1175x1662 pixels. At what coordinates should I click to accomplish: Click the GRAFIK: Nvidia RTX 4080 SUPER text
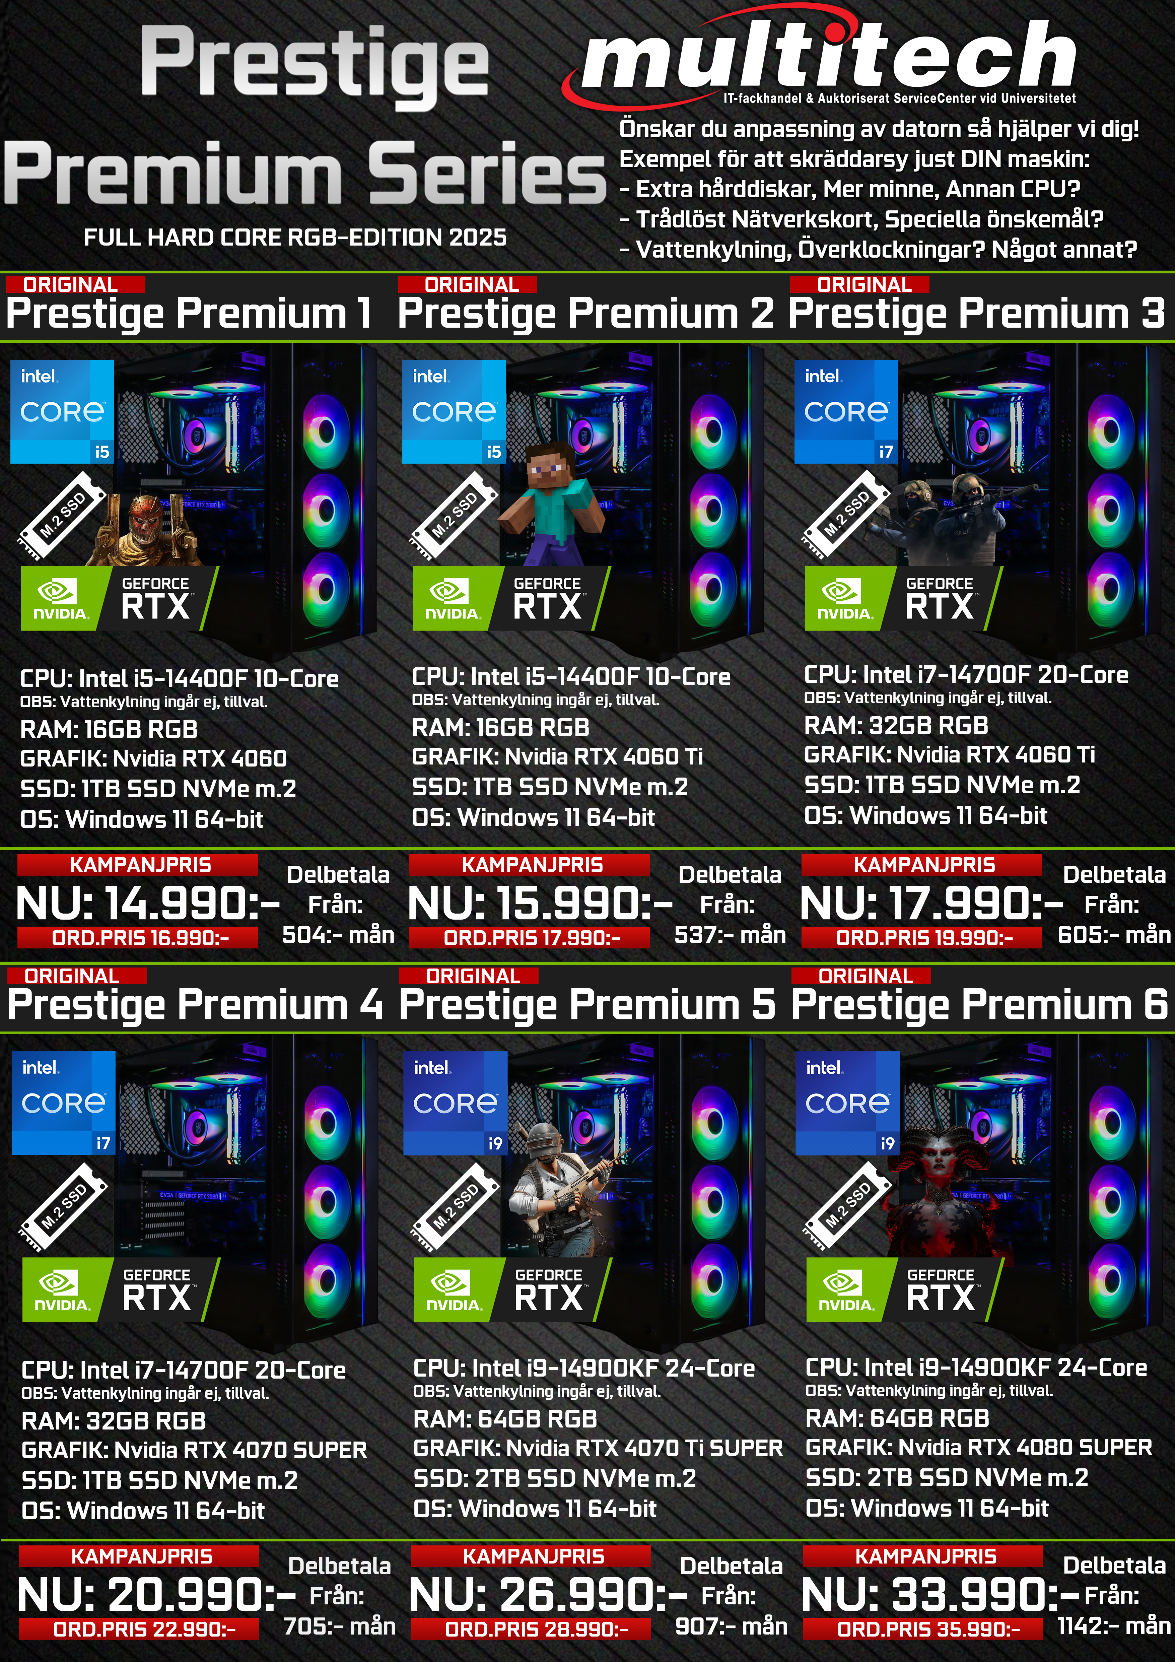coord(978,1448)
